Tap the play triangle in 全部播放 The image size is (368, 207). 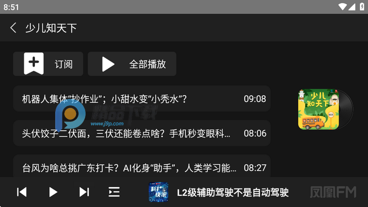pyautogui.click(x=108, y=64)
